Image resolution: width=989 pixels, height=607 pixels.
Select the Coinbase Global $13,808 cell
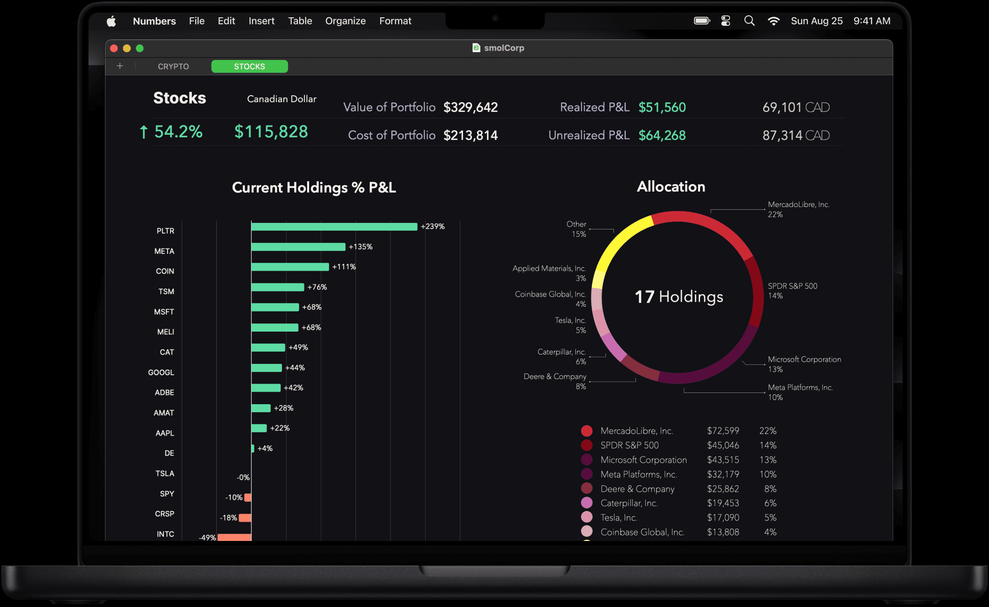tap(723, 532)
